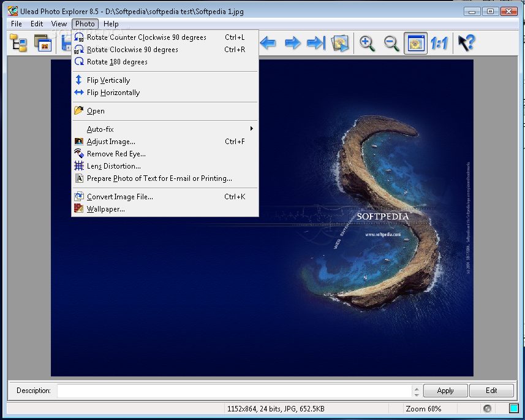Click the '1152x864, 24 bits, JPG, 652.5KB' status text

276,408
